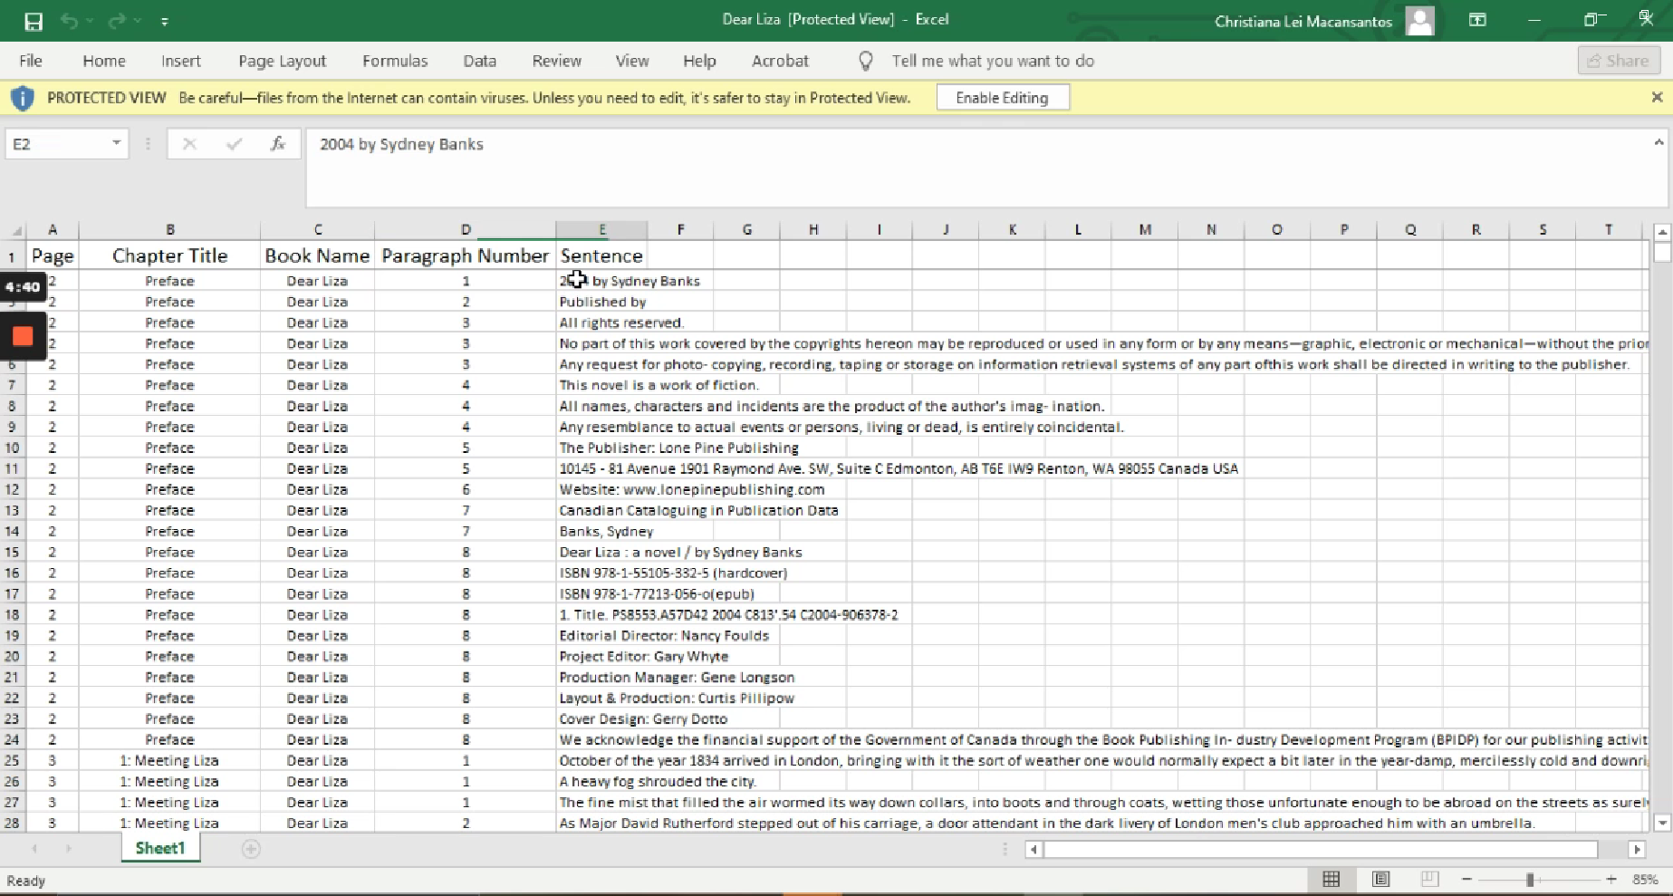
Task: Click the Enable Editing button
Action: click(x=1002, y=98)
